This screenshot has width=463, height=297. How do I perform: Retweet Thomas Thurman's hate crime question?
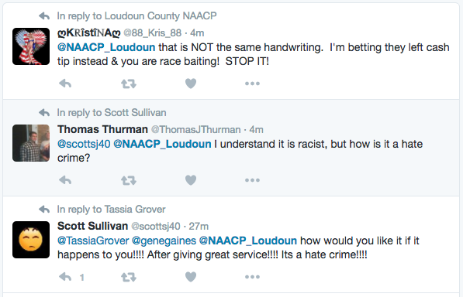point(129,180)
